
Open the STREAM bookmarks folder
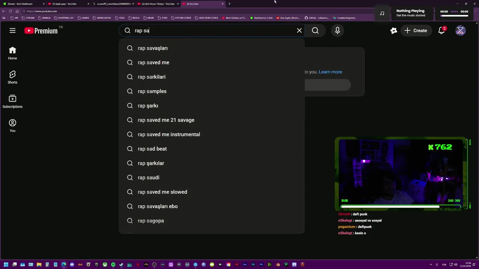[x=28, y=18]
